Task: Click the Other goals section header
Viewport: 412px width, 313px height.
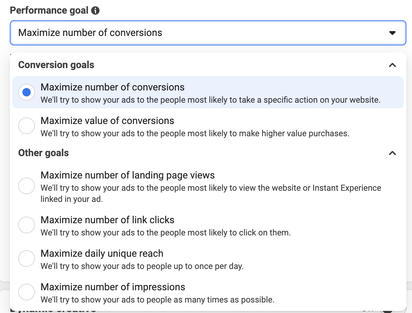Action: pyautogui.click(x=43, y=153)
